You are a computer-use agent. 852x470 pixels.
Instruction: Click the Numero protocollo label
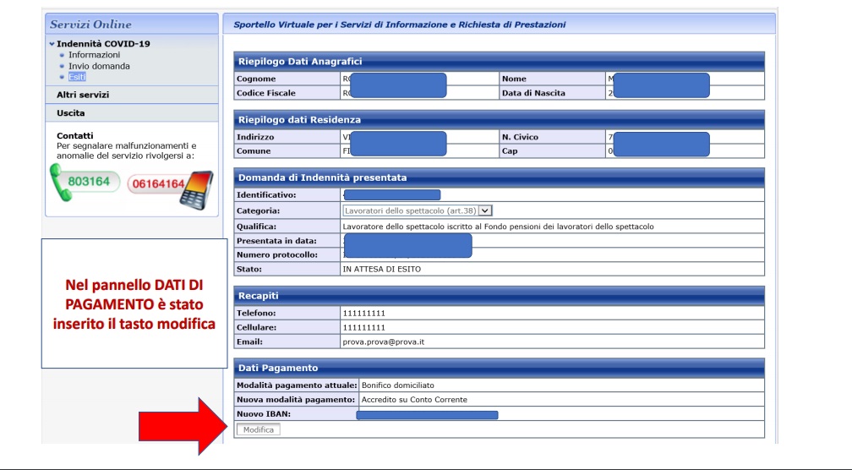coord(277,254)
